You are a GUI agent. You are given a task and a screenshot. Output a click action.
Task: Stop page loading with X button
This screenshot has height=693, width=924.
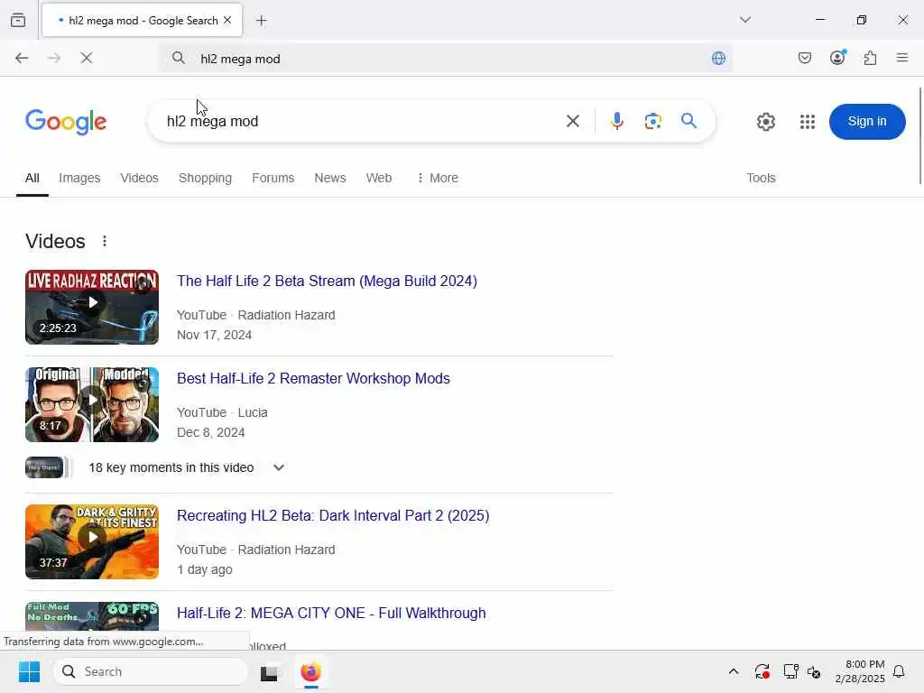coord(86,58)
